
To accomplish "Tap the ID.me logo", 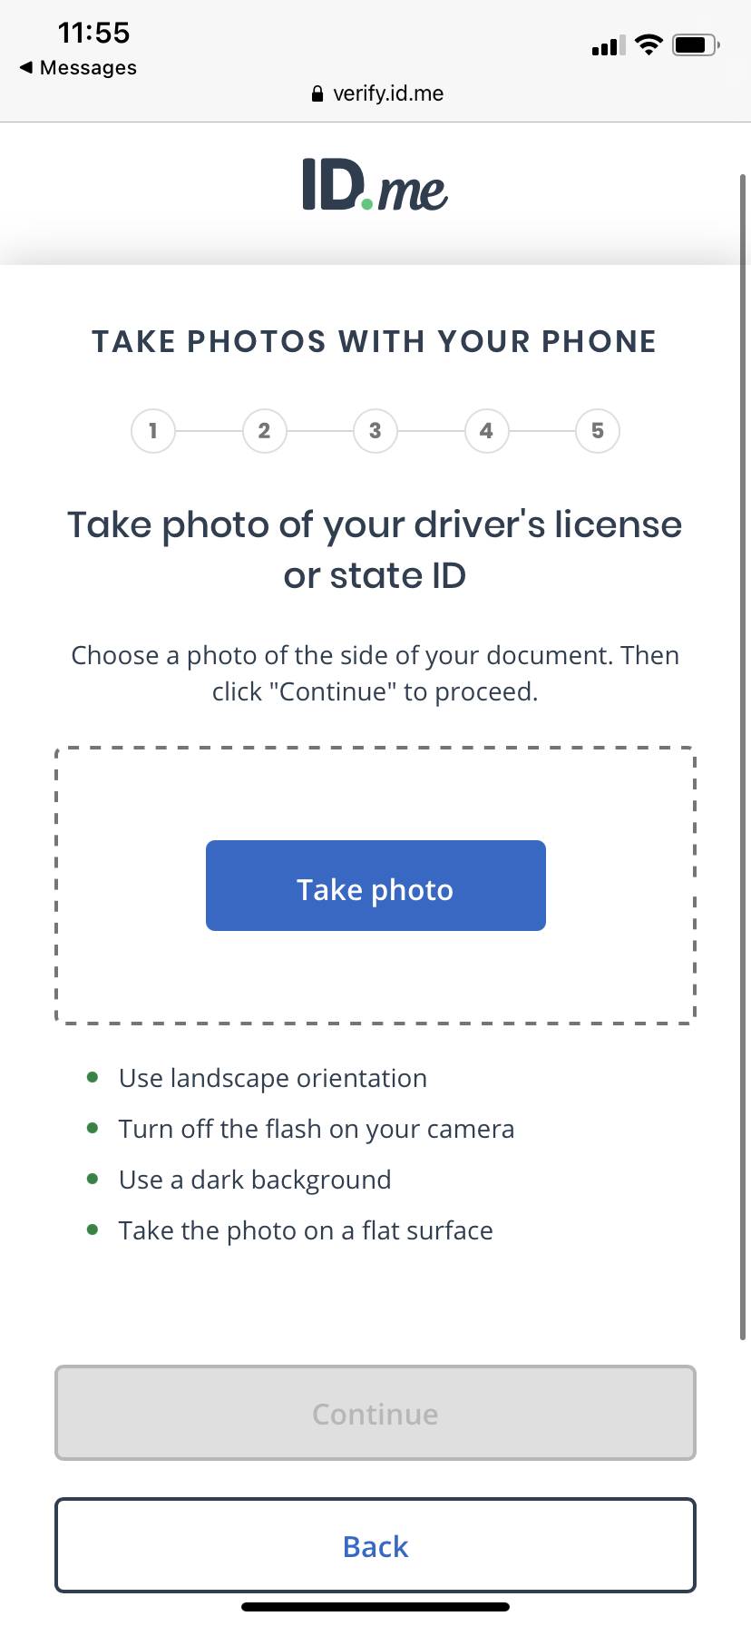I will (x=375, y=186).
